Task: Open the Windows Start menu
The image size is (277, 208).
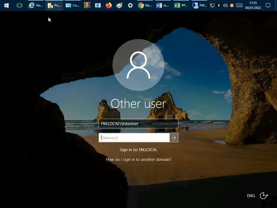Action: pos(6,5)
